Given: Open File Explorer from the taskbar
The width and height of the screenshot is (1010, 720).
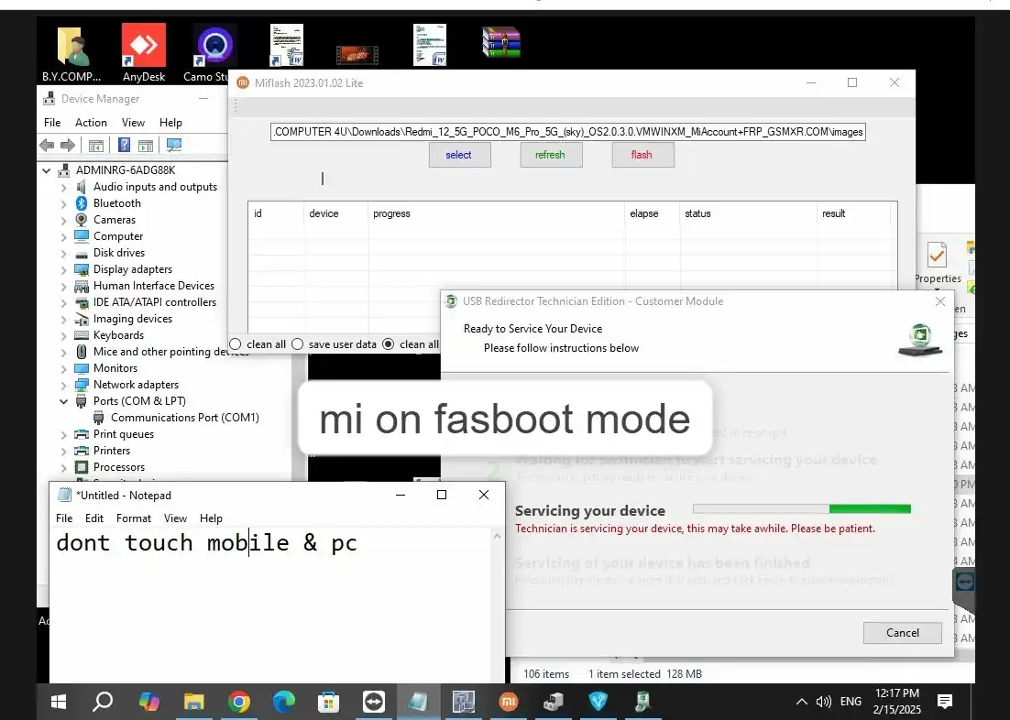Looking at the screenshot, I should pyautogui.click(x=194, y=702).
